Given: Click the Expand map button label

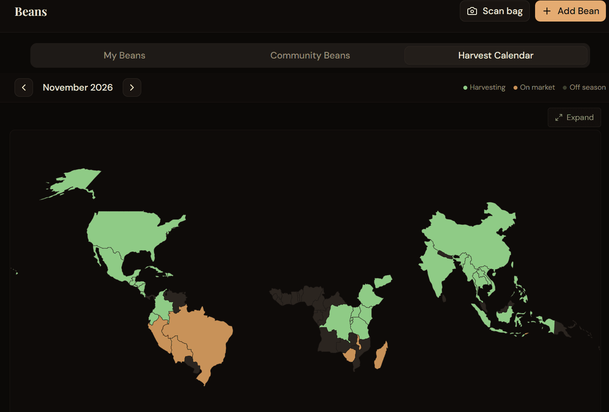Looking at the screenshot, I should (x=580, y=117).
